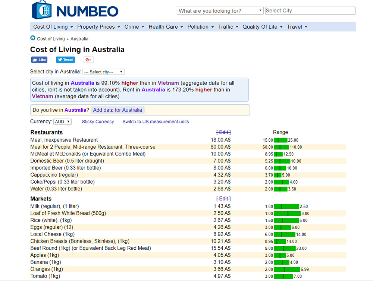Click the home icon in breadcrumb
This screenshot has width=373, height=281.
point(33,38)
